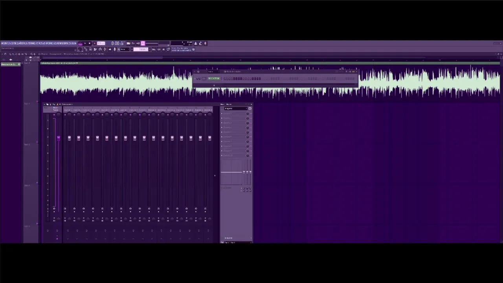The height and width of the screenshot is (283, 503).
Task: Adjust the first EQ band slider in mixer
Action: tap(244, 172)
